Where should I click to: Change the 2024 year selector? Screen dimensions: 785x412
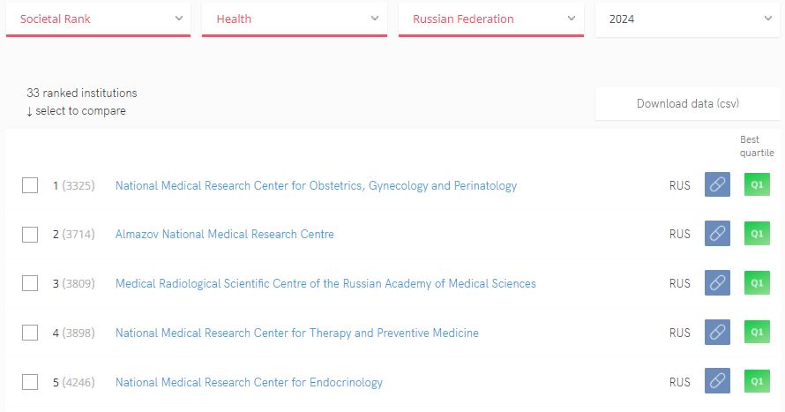[x=686, y=19]
